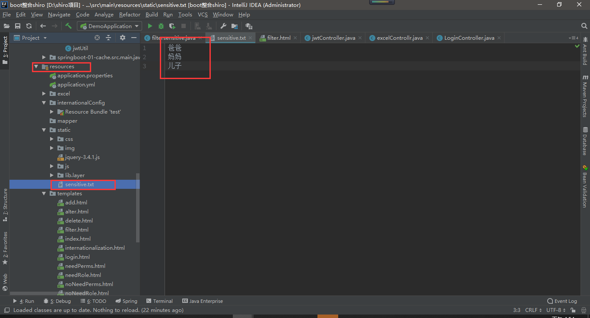Click the last main toolbar icon
This screenshot has width=590, height=318.
click(x=249, y=26)
